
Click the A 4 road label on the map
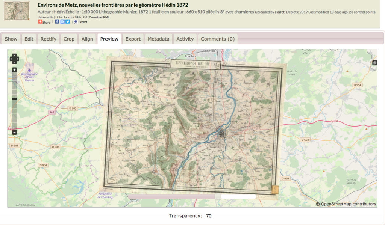[52, 112]
